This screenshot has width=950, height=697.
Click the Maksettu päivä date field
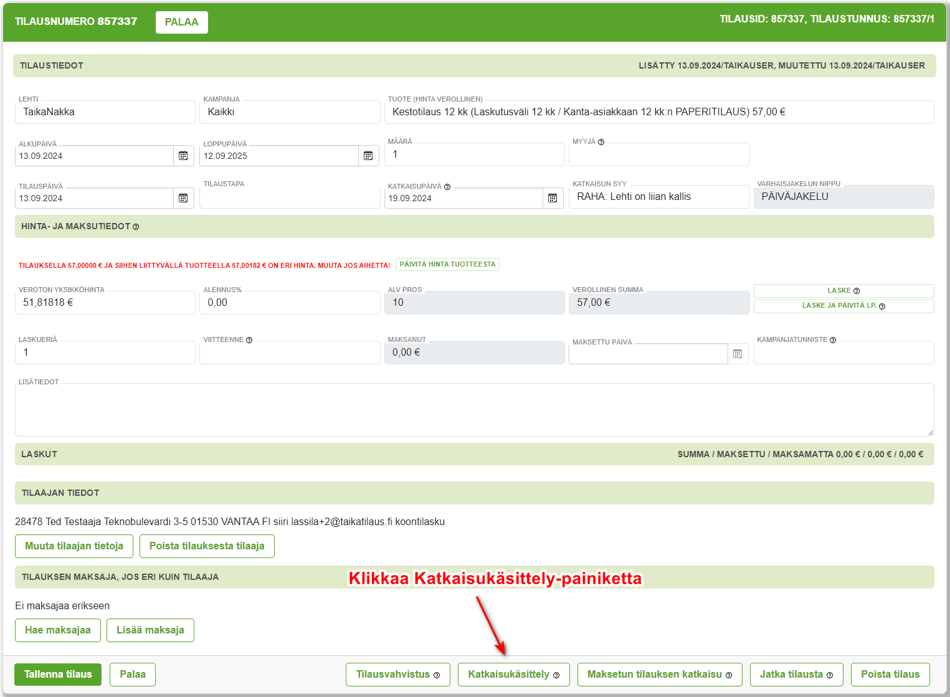click(x=648, y=354)
